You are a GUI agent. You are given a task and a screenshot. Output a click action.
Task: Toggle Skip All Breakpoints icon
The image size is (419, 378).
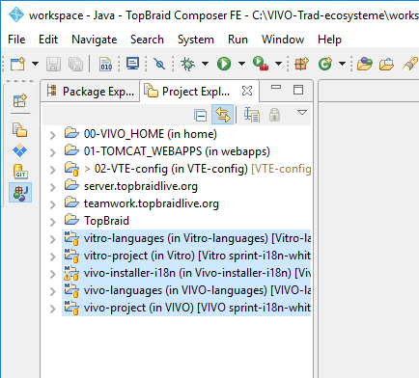159,64
